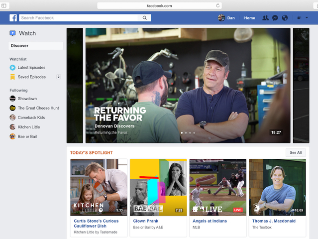Image resolution: width=318 pixels, height=239 pixels.
Task: Open the Messenger icon
Action: [275, 18]
